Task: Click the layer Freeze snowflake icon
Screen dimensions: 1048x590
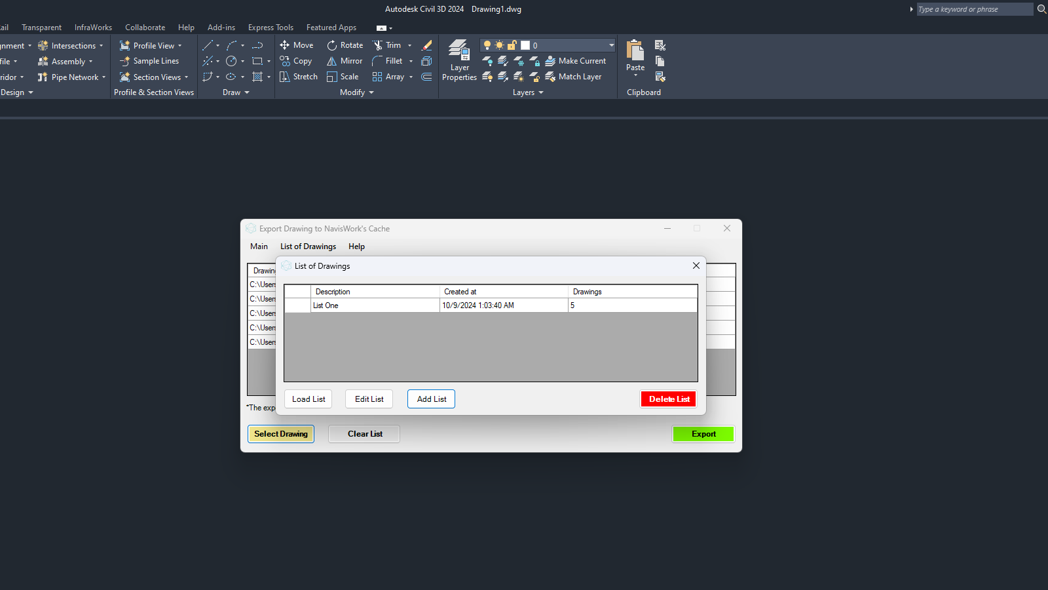Action: point(519,61)
